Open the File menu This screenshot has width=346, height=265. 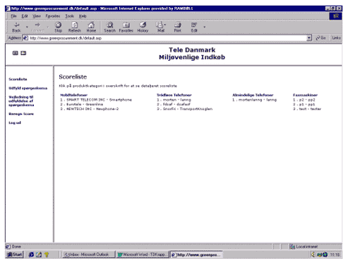pos(13,16)
